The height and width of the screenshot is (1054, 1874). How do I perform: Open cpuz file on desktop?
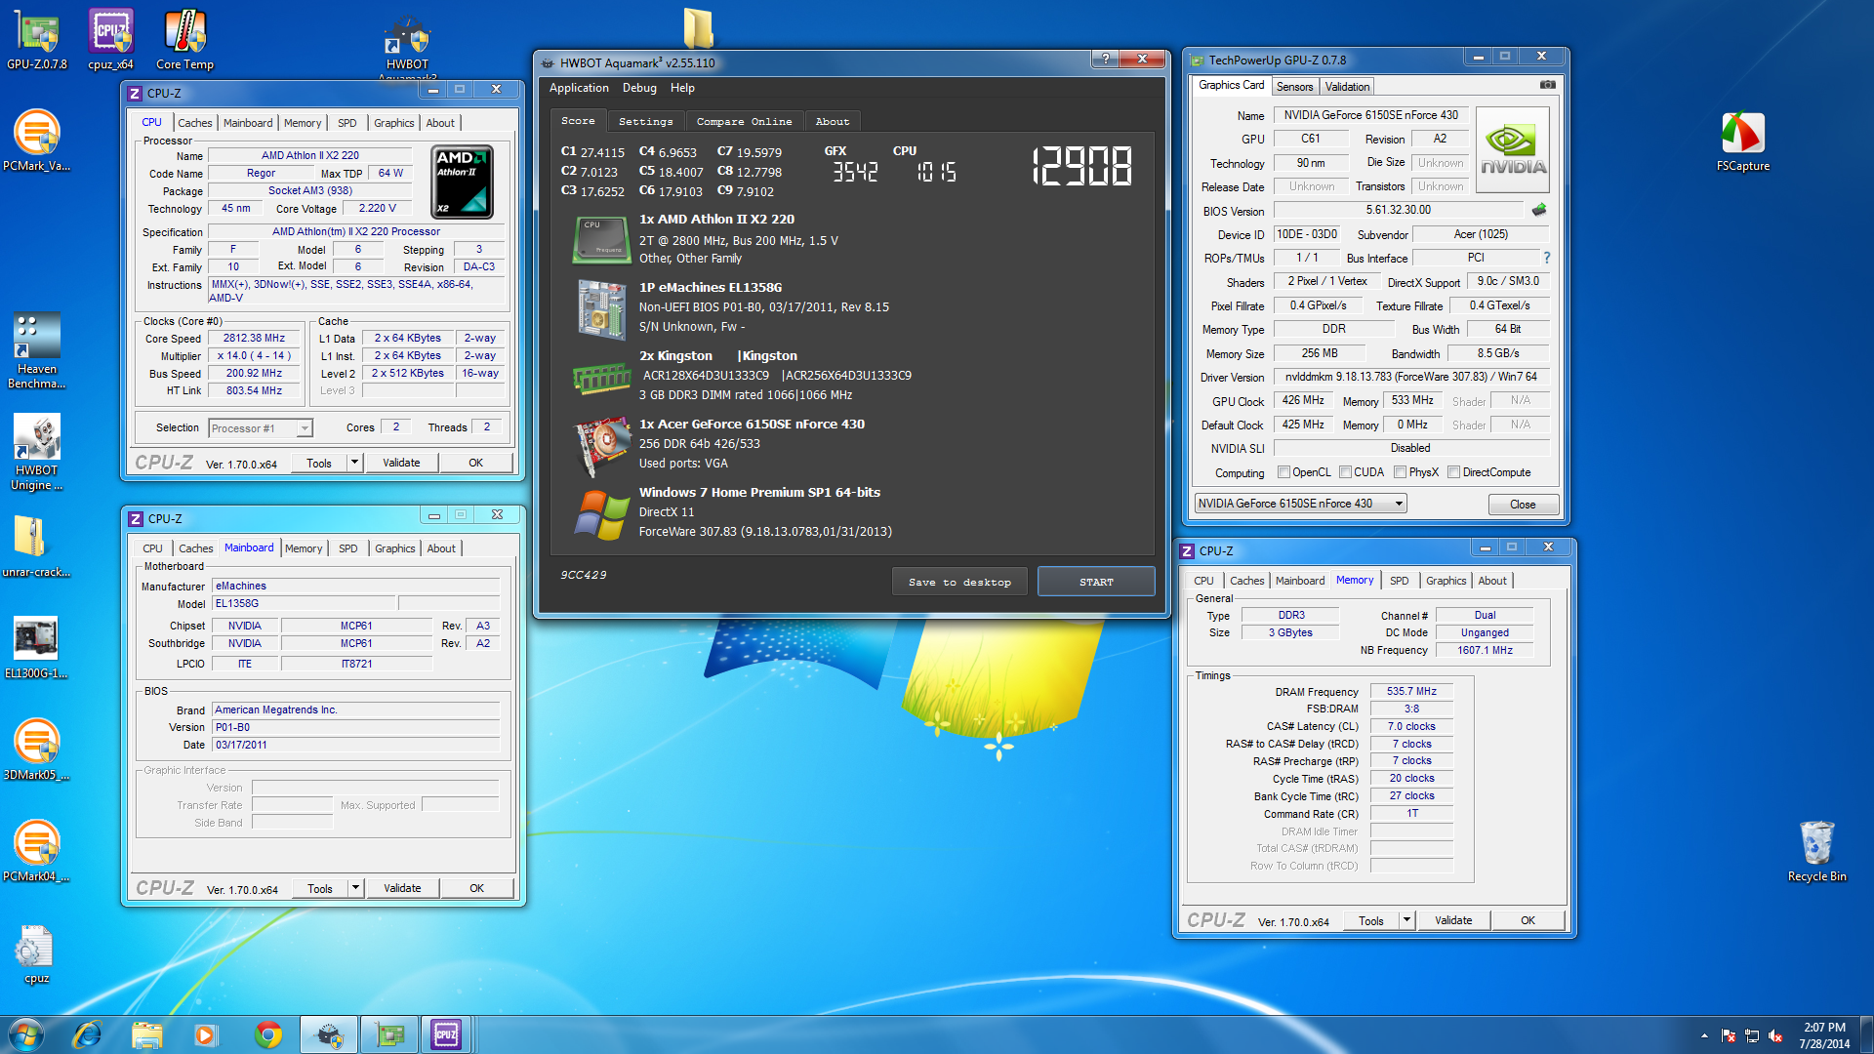point(36,954)
